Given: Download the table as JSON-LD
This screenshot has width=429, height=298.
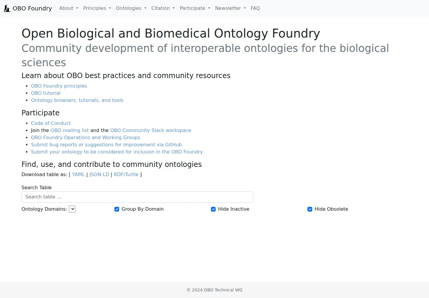Looking at the screenshot, I should point(99,175).
